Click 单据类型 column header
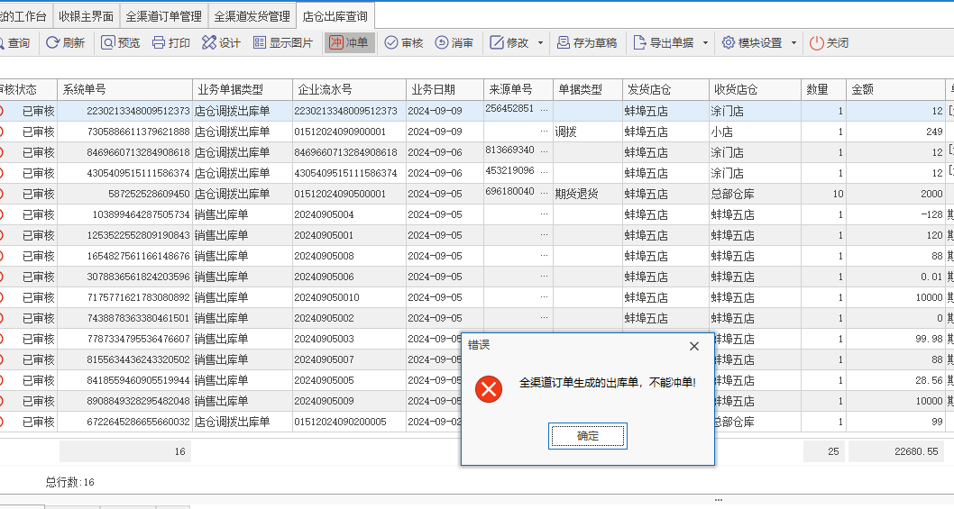 coord(588,89)
